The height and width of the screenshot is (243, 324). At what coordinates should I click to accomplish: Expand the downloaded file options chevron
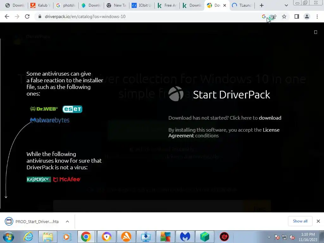click(67, 221)
